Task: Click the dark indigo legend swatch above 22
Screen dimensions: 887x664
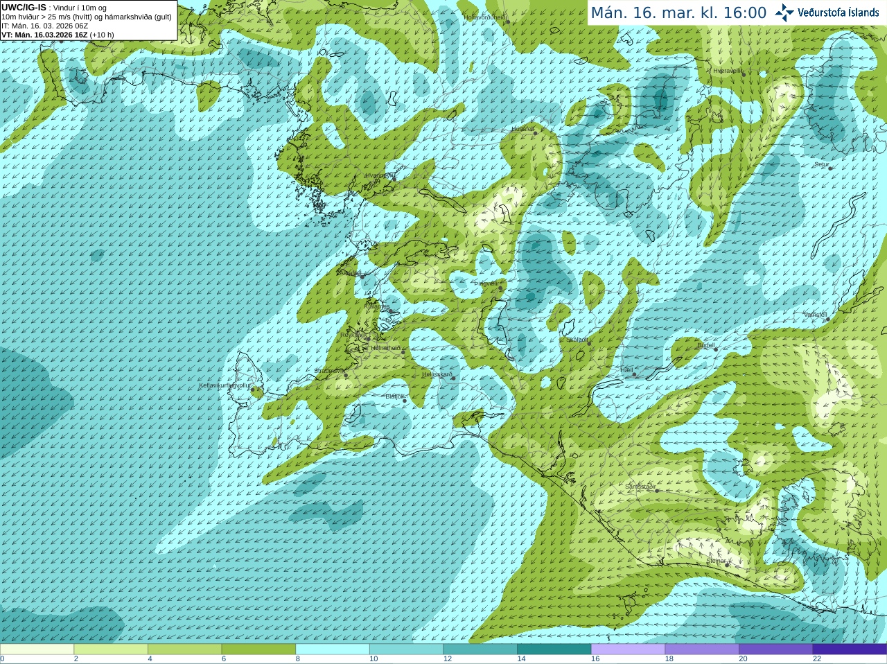Action: pyautogui.click(x=850, y=649)
